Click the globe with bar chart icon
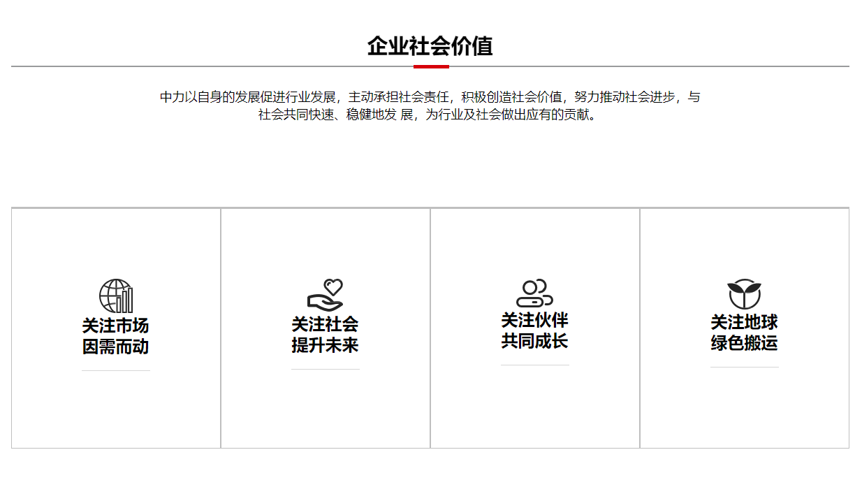 point(116,296)
